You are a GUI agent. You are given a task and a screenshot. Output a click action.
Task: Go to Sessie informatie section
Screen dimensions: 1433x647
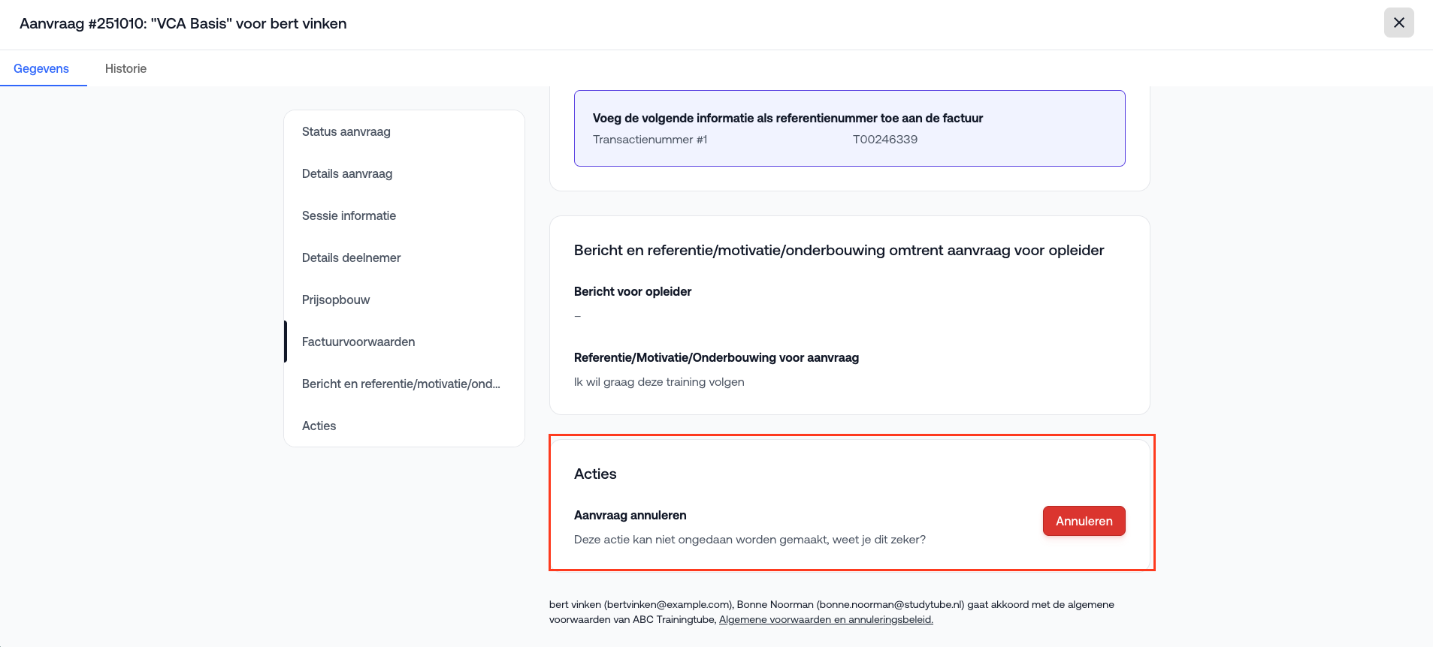(349, 215)
